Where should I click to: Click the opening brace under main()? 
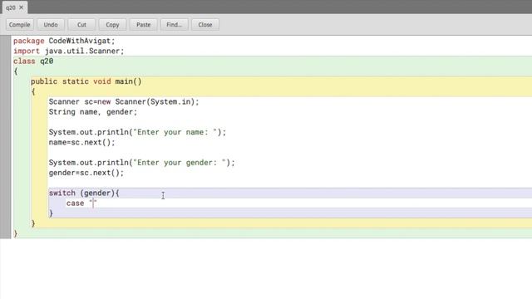coord(33,92)
